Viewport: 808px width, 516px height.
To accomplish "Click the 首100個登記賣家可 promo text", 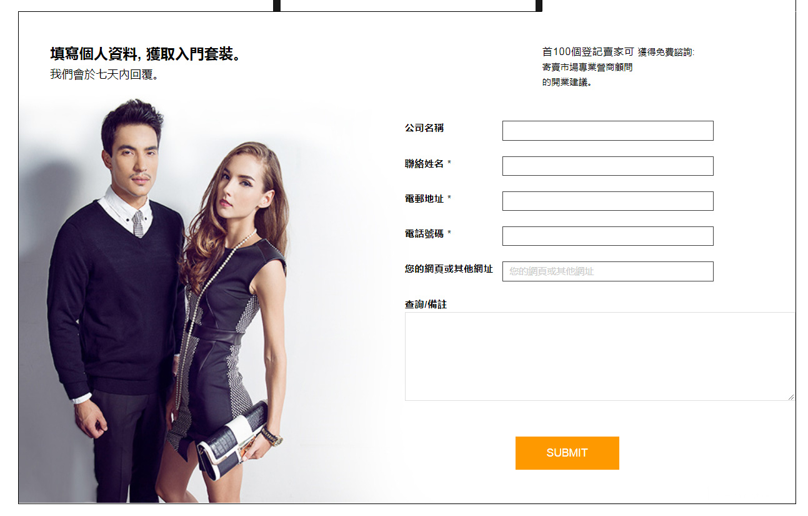I will [x=588, y=52].
